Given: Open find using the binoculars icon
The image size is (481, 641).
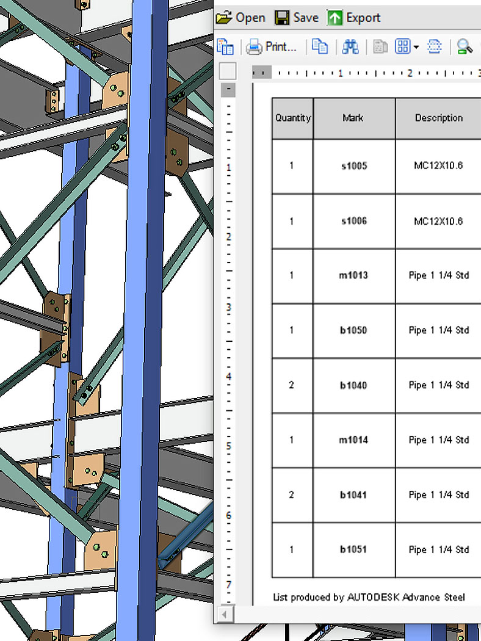Looking at the screenshot, I should point(350,46).
